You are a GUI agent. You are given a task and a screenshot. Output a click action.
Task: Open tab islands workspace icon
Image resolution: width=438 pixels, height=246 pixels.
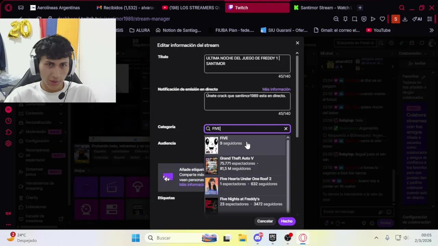21,8
